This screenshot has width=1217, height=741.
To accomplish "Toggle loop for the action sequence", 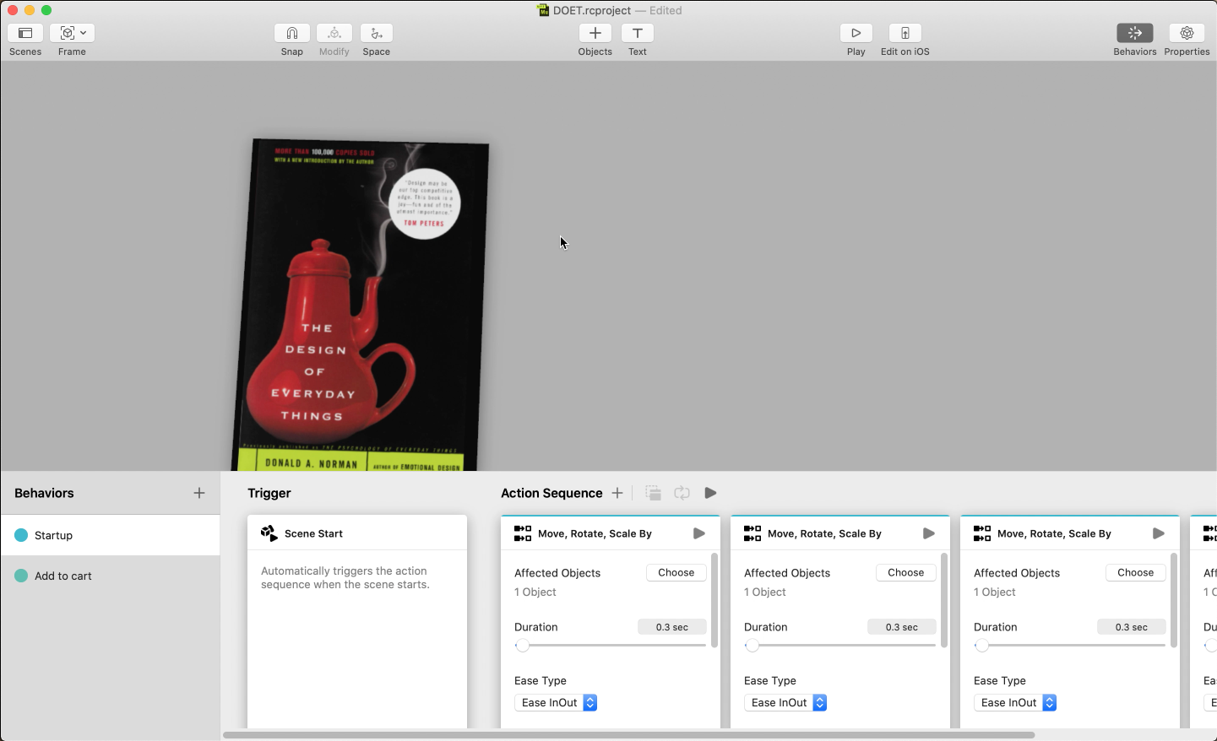I will pos(682,493).
